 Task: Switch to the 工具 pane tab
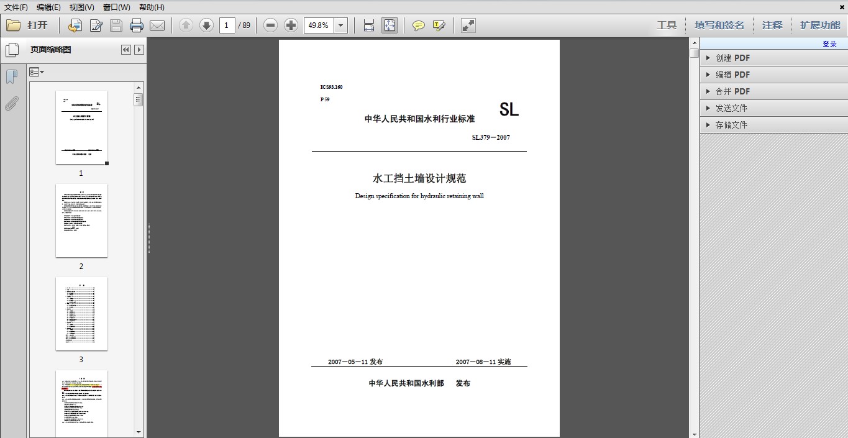pyautogui.click(x=667, y=25)
